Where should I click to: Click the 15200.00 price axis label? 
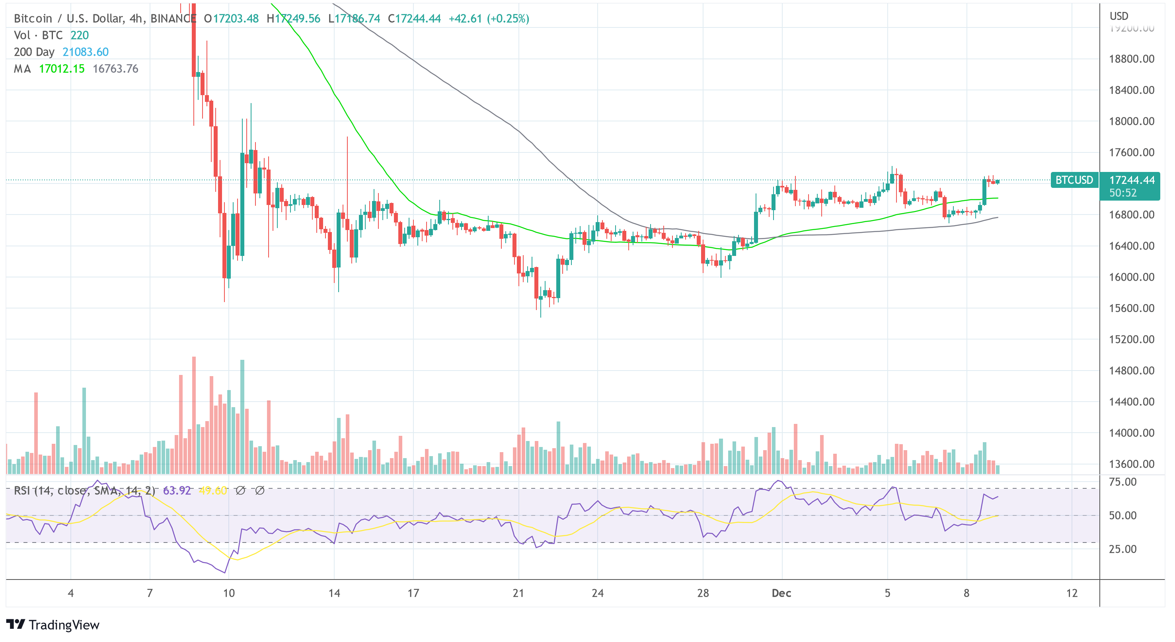coord(1132,340)
